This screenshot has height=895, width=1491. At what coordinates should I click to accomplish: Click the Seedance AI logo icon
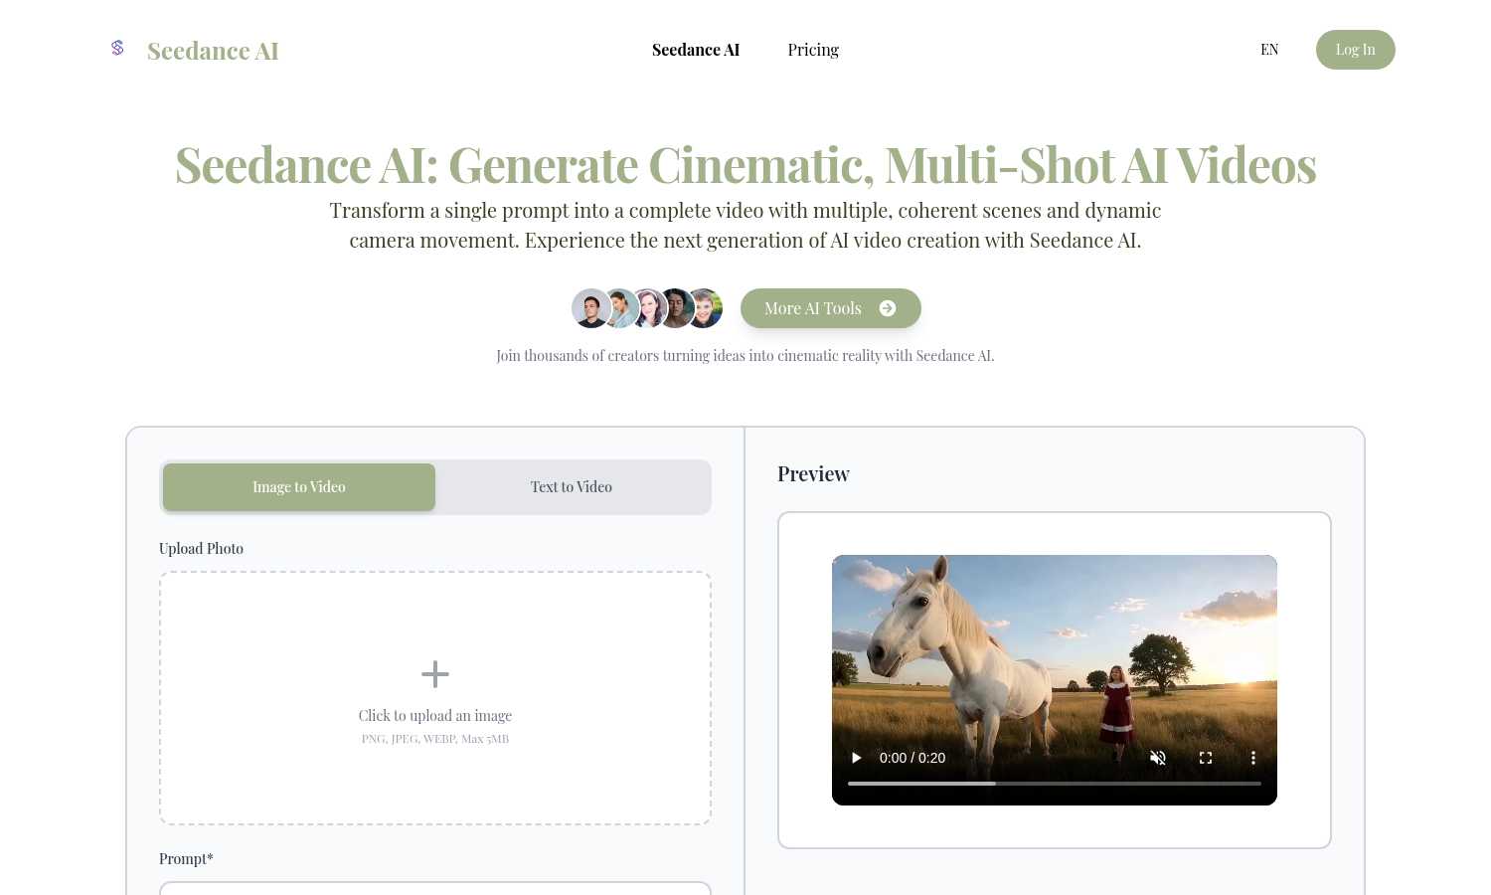coord(117,48)
